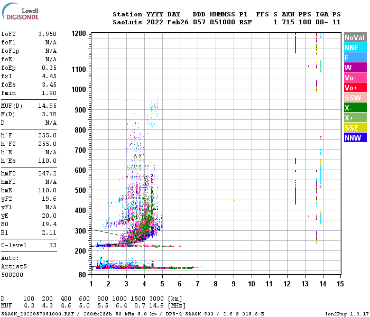370x317 pixels.
Task: Click the D 100 km distance column
Action: [29, 299]
